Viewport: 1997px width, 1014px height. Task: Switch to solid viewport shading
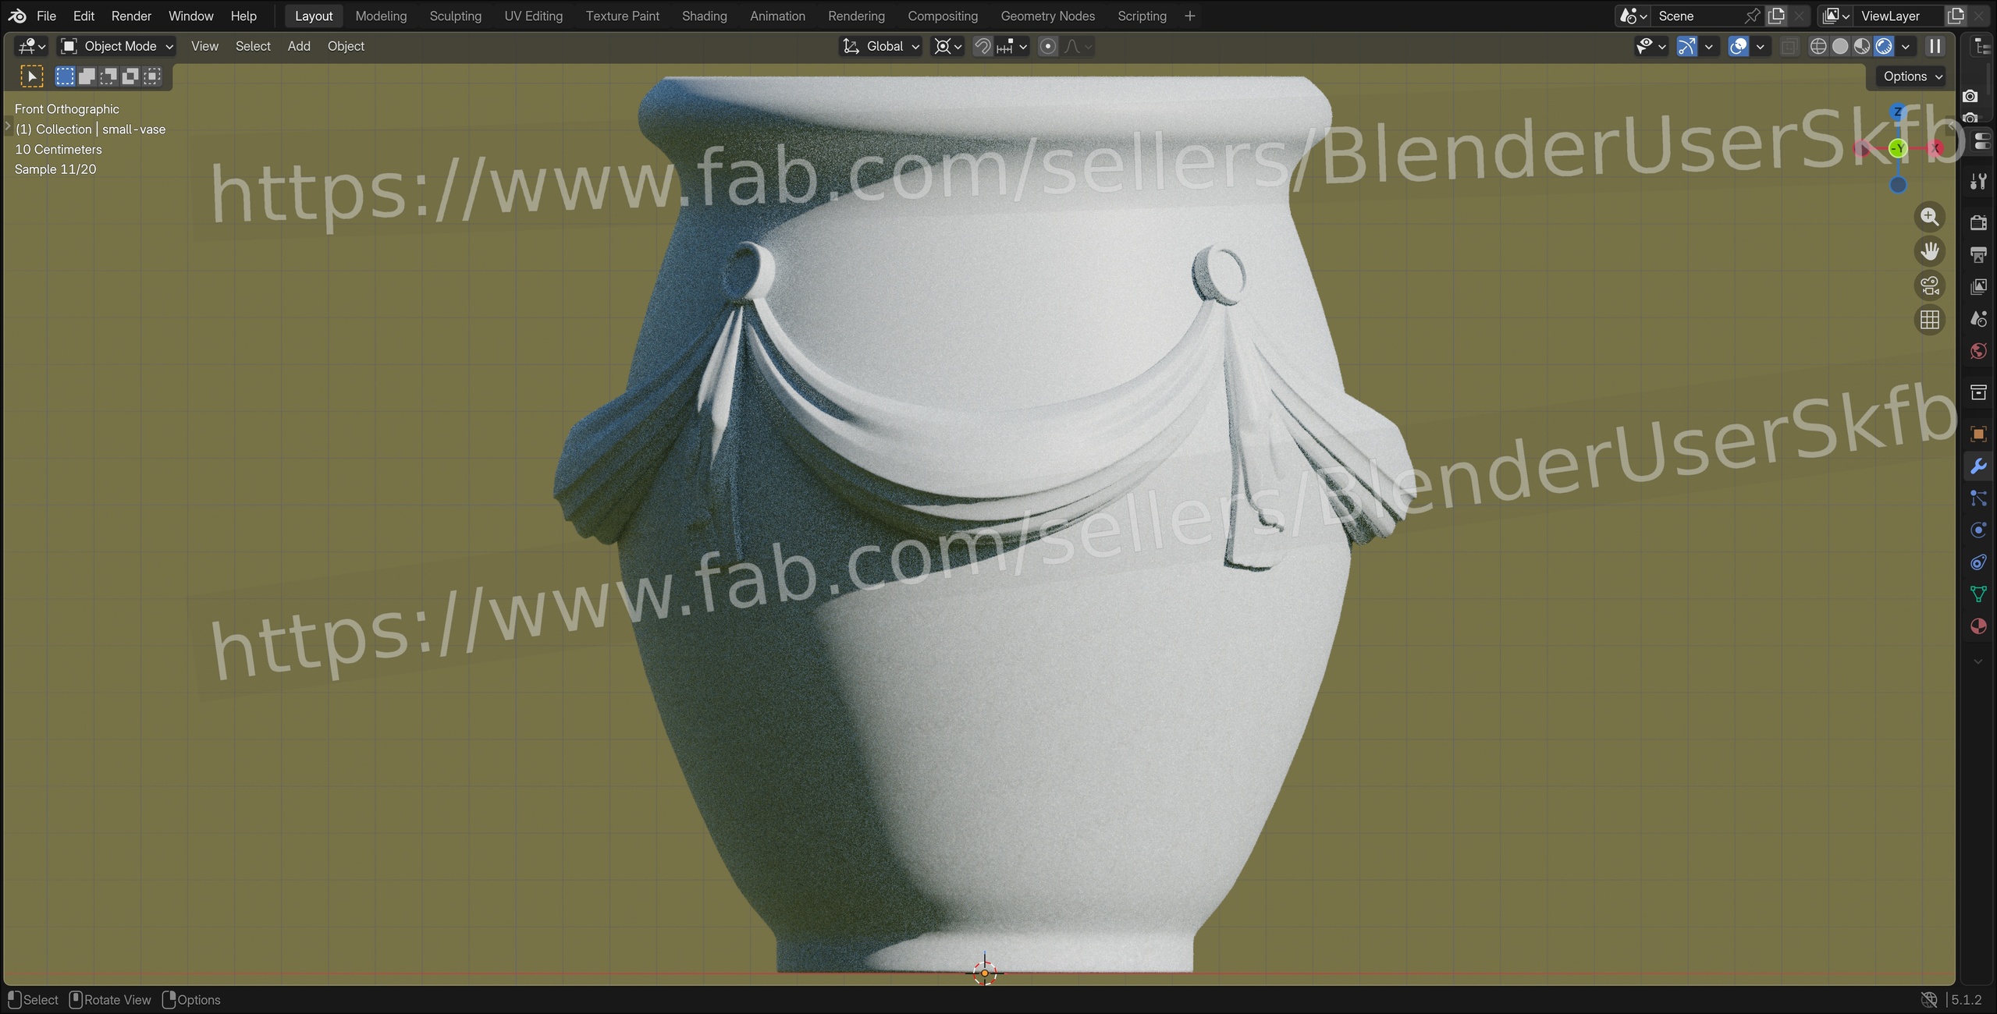(1840, 46)
